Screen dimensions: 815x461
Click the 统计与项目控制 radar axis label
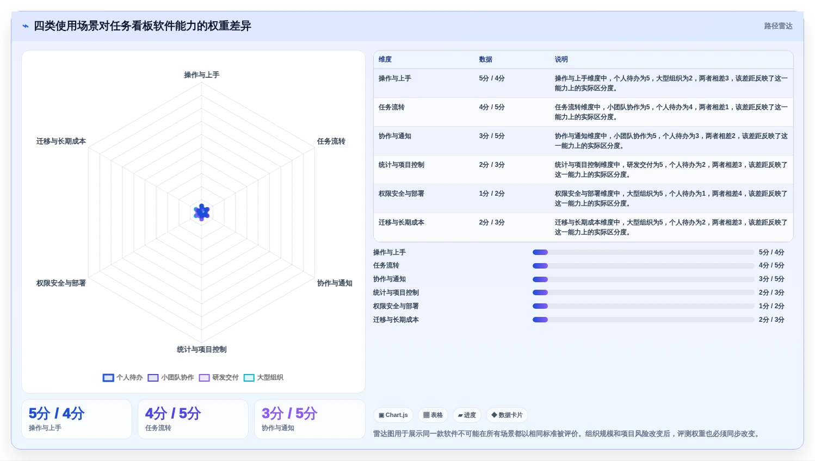202,350
